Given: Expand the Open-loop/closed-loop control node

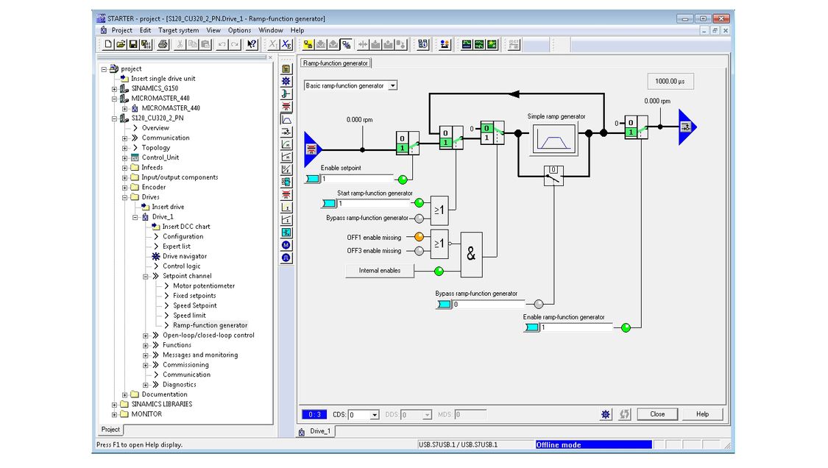Looking at the screenshot, I should tap(146, 336).
